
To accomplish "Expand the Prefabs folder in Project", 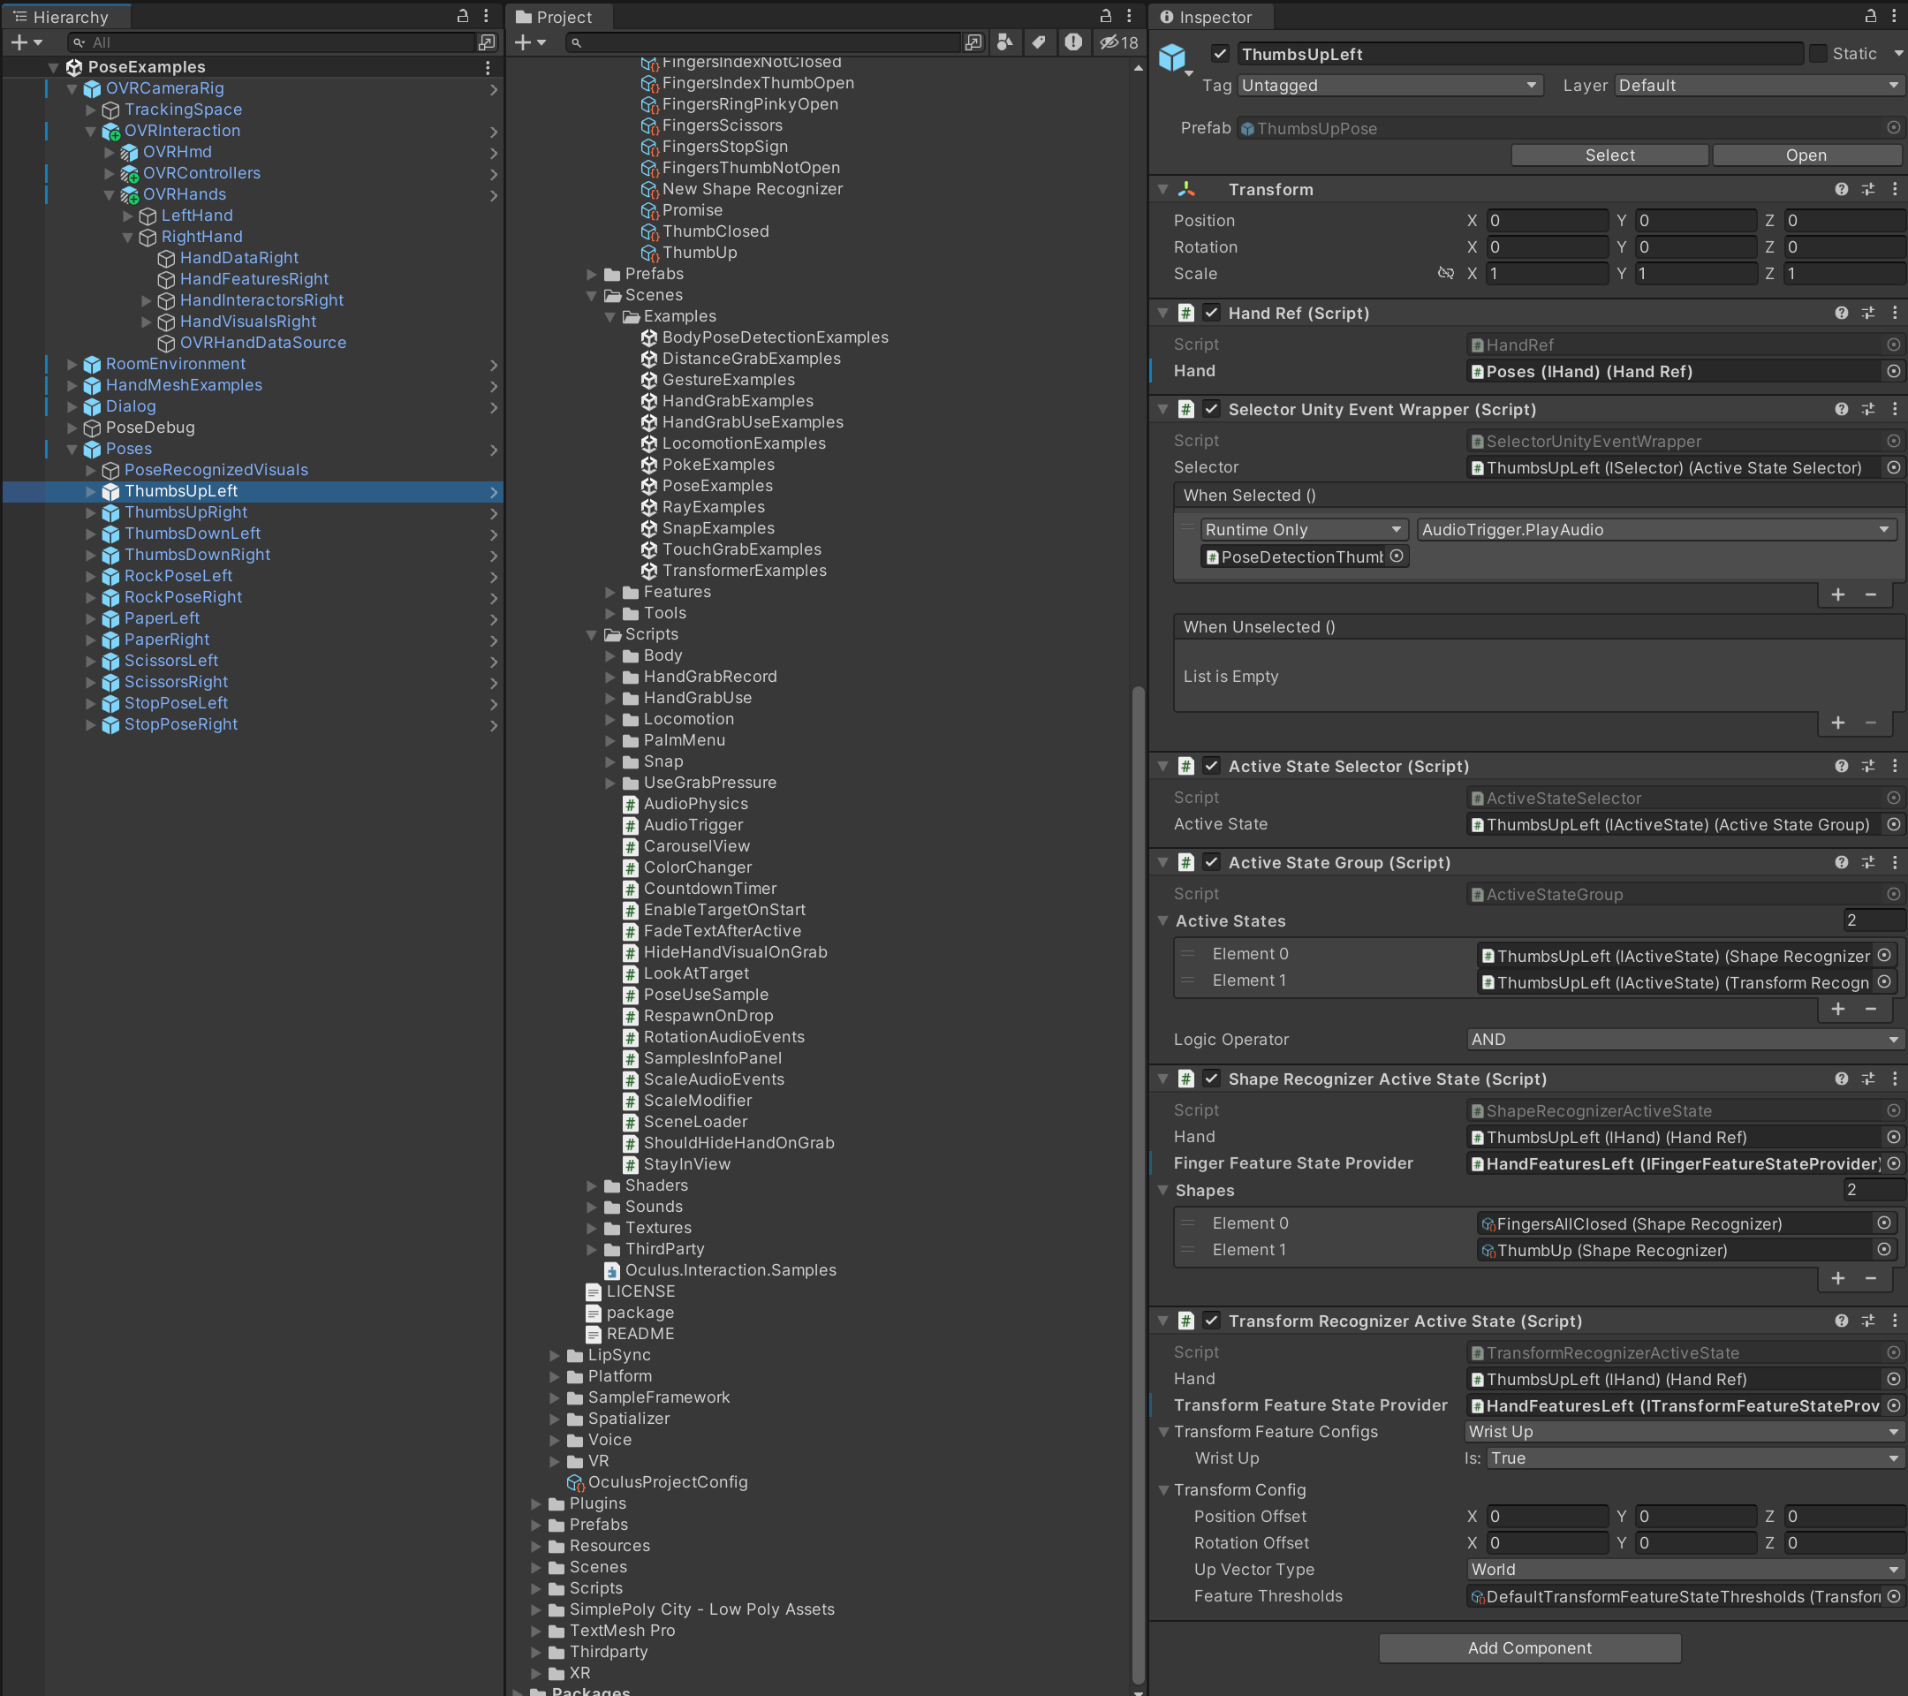I will [591, 274].
